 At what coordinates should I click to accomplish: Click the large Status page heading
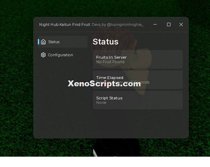tap(106, 42)
